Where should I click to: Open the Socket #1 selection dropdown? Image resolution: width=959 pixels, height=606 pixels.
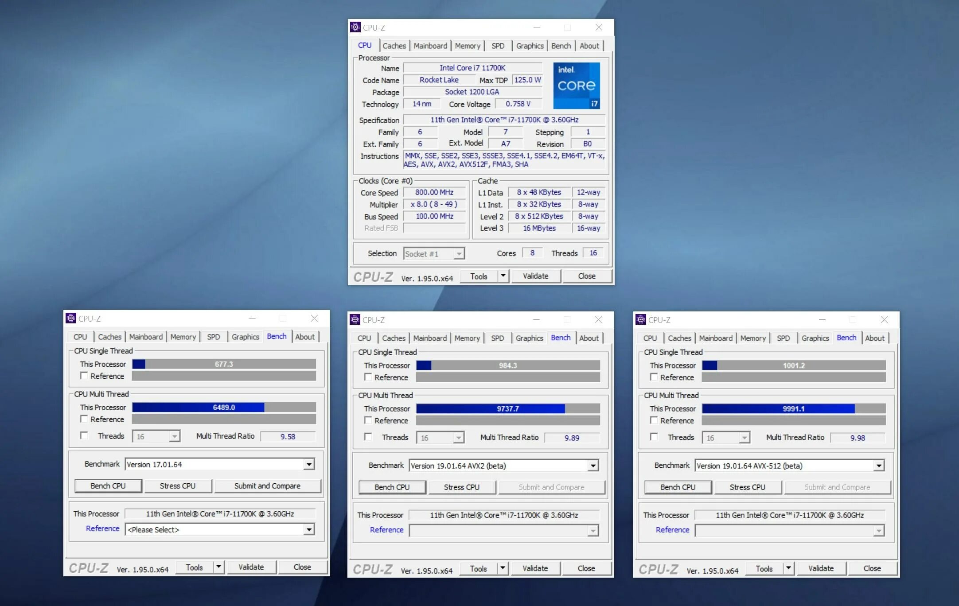pyautogui.click(x=434, y=253)
